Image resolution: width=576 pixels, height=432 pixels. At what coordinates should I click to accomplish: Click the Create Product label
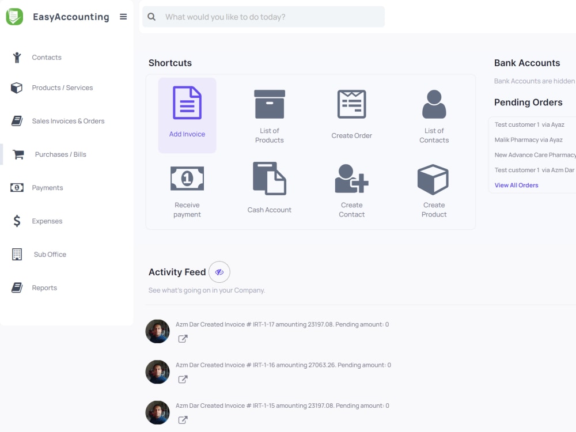[434, 210]
